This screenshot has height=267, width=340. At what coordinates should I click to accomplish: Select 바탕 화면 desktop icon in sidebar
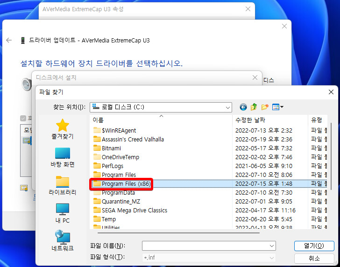pyautogui.click(x=62, y=157)
